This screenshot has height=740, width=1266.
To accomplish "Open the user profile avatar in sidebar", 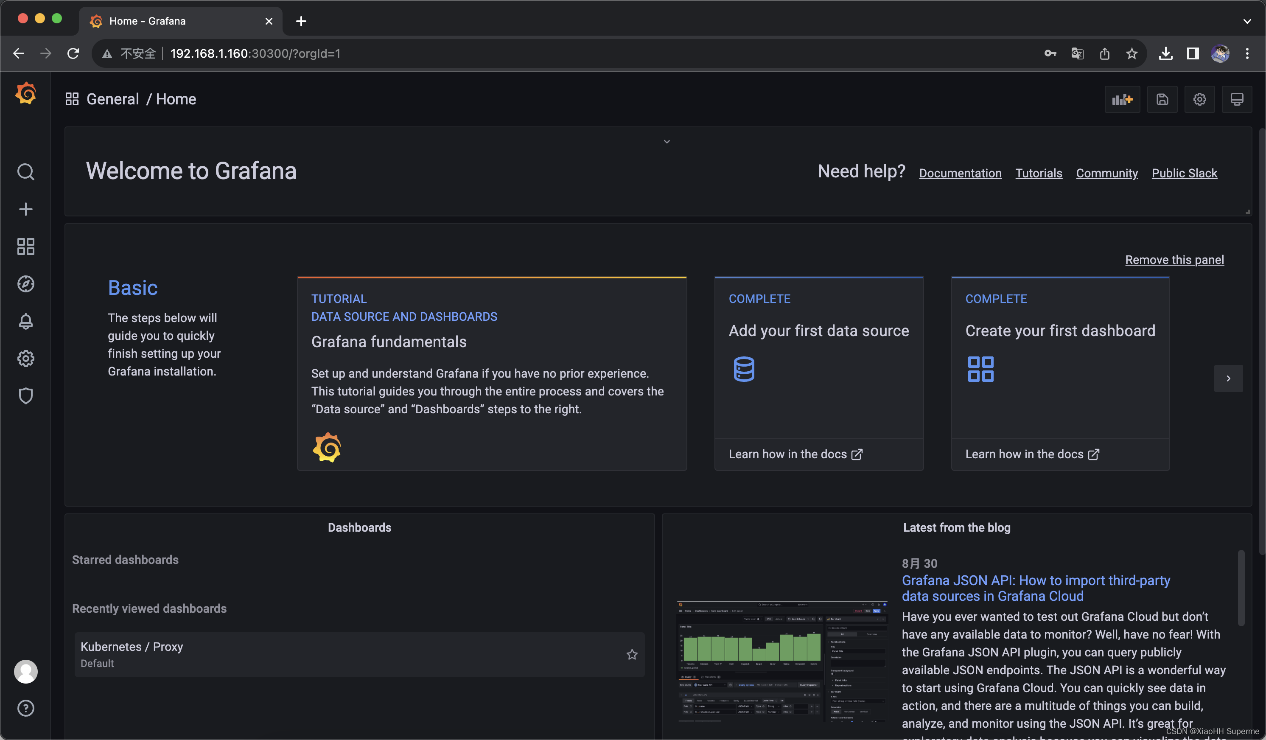I will (x=25, y=671).
